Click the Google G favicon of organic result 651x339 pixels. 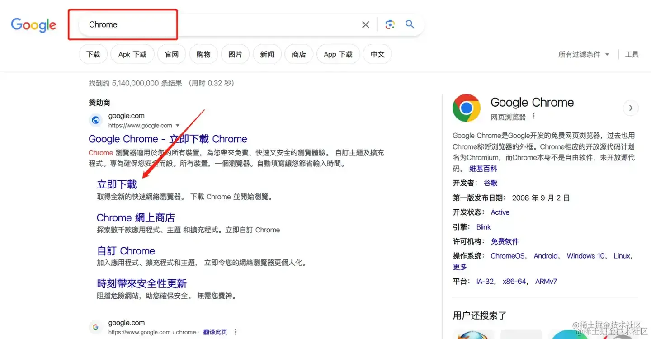(95, 327)
